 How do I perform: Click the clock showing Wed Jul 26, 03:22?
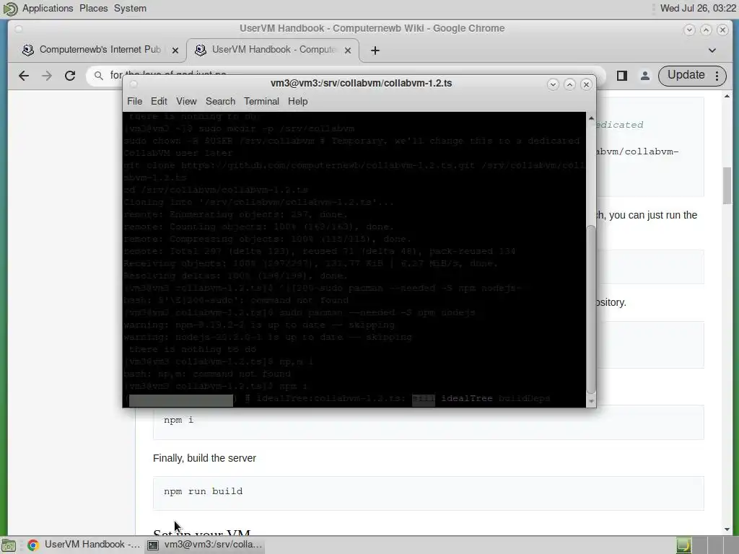point(698,8)
